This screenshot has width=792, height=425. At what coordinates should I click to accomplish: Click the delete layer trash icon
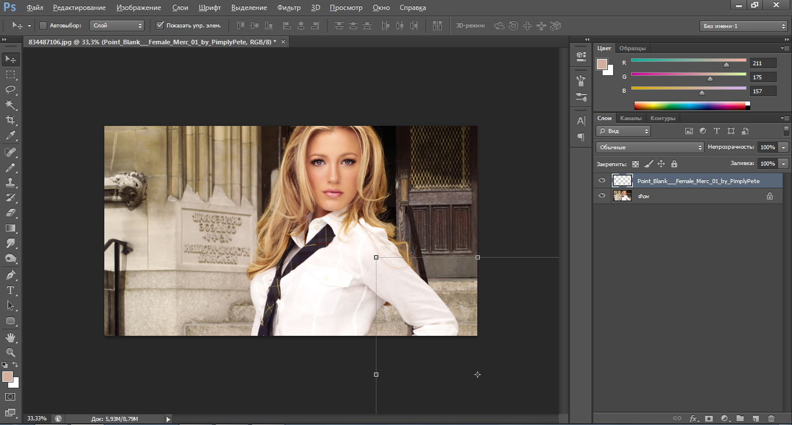click(771, 418)
